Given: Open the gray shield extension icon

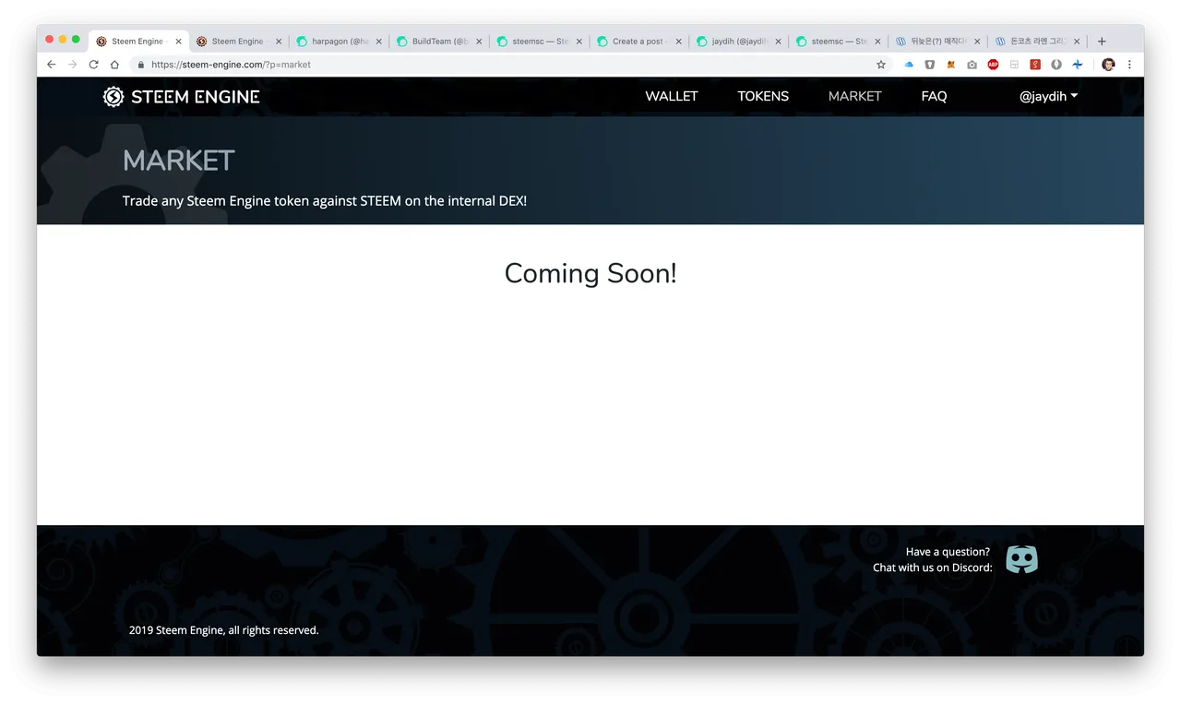Looking at the screenshot, I should (929, 65).
